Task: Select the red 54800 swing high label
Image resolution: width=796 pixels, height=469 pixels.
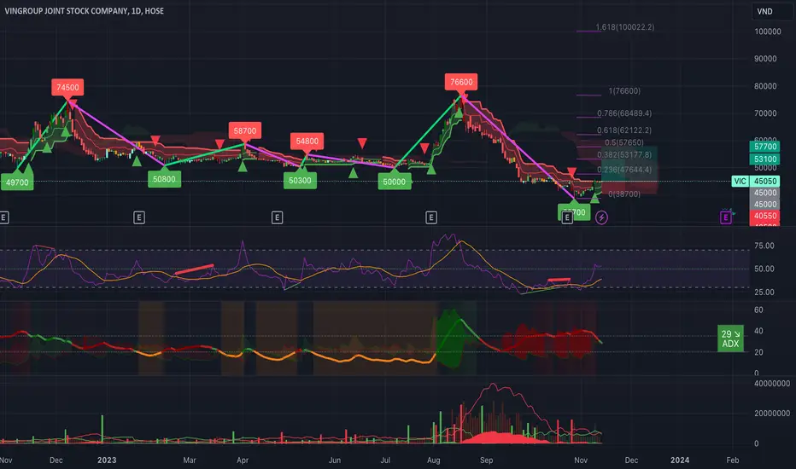Action: [307, 141]
